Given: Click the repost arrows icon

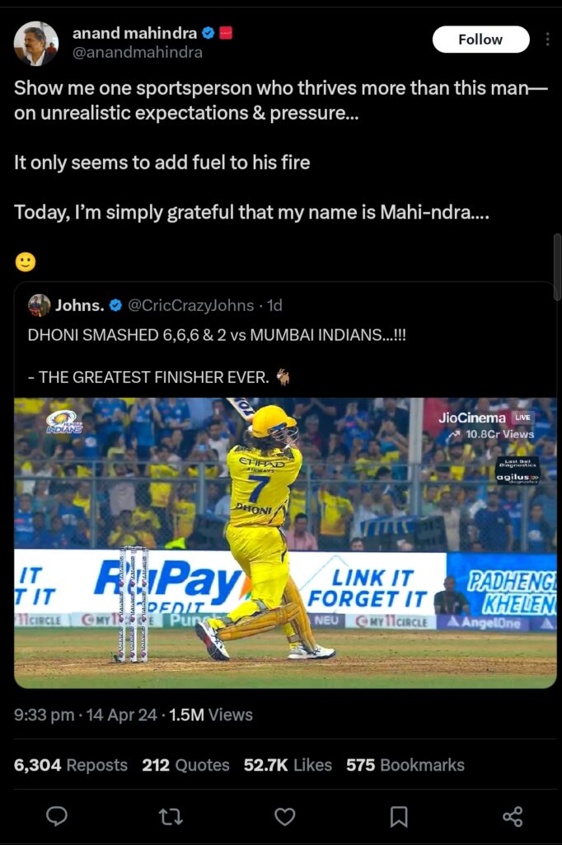Looking at the screenshot, I should (171, 816).
